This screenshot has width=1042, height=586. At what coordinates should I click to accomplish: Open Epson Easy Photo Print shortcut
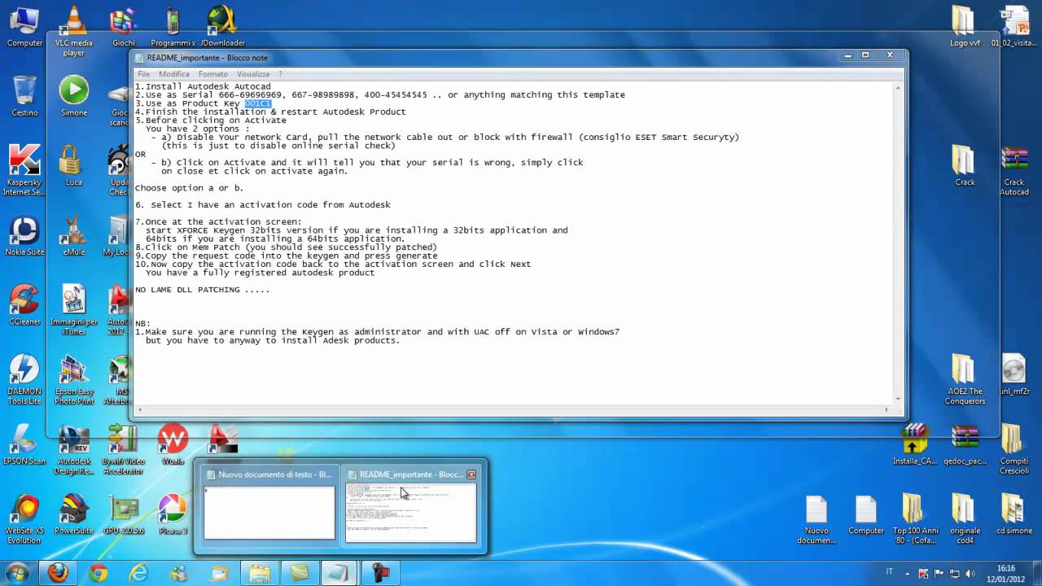(74, 380)
